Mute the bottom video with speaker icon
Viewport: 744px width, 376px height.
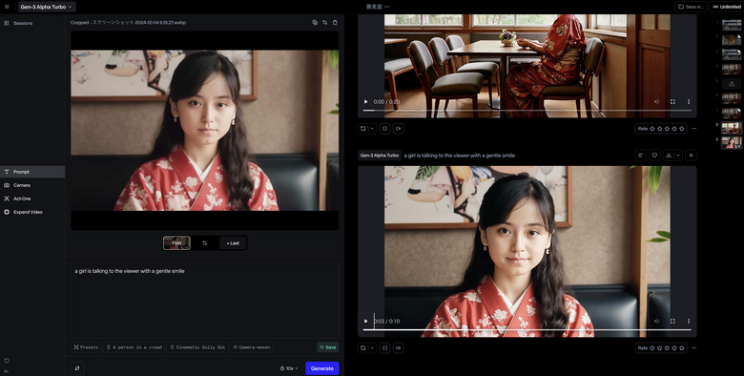[x=656, y=321]
